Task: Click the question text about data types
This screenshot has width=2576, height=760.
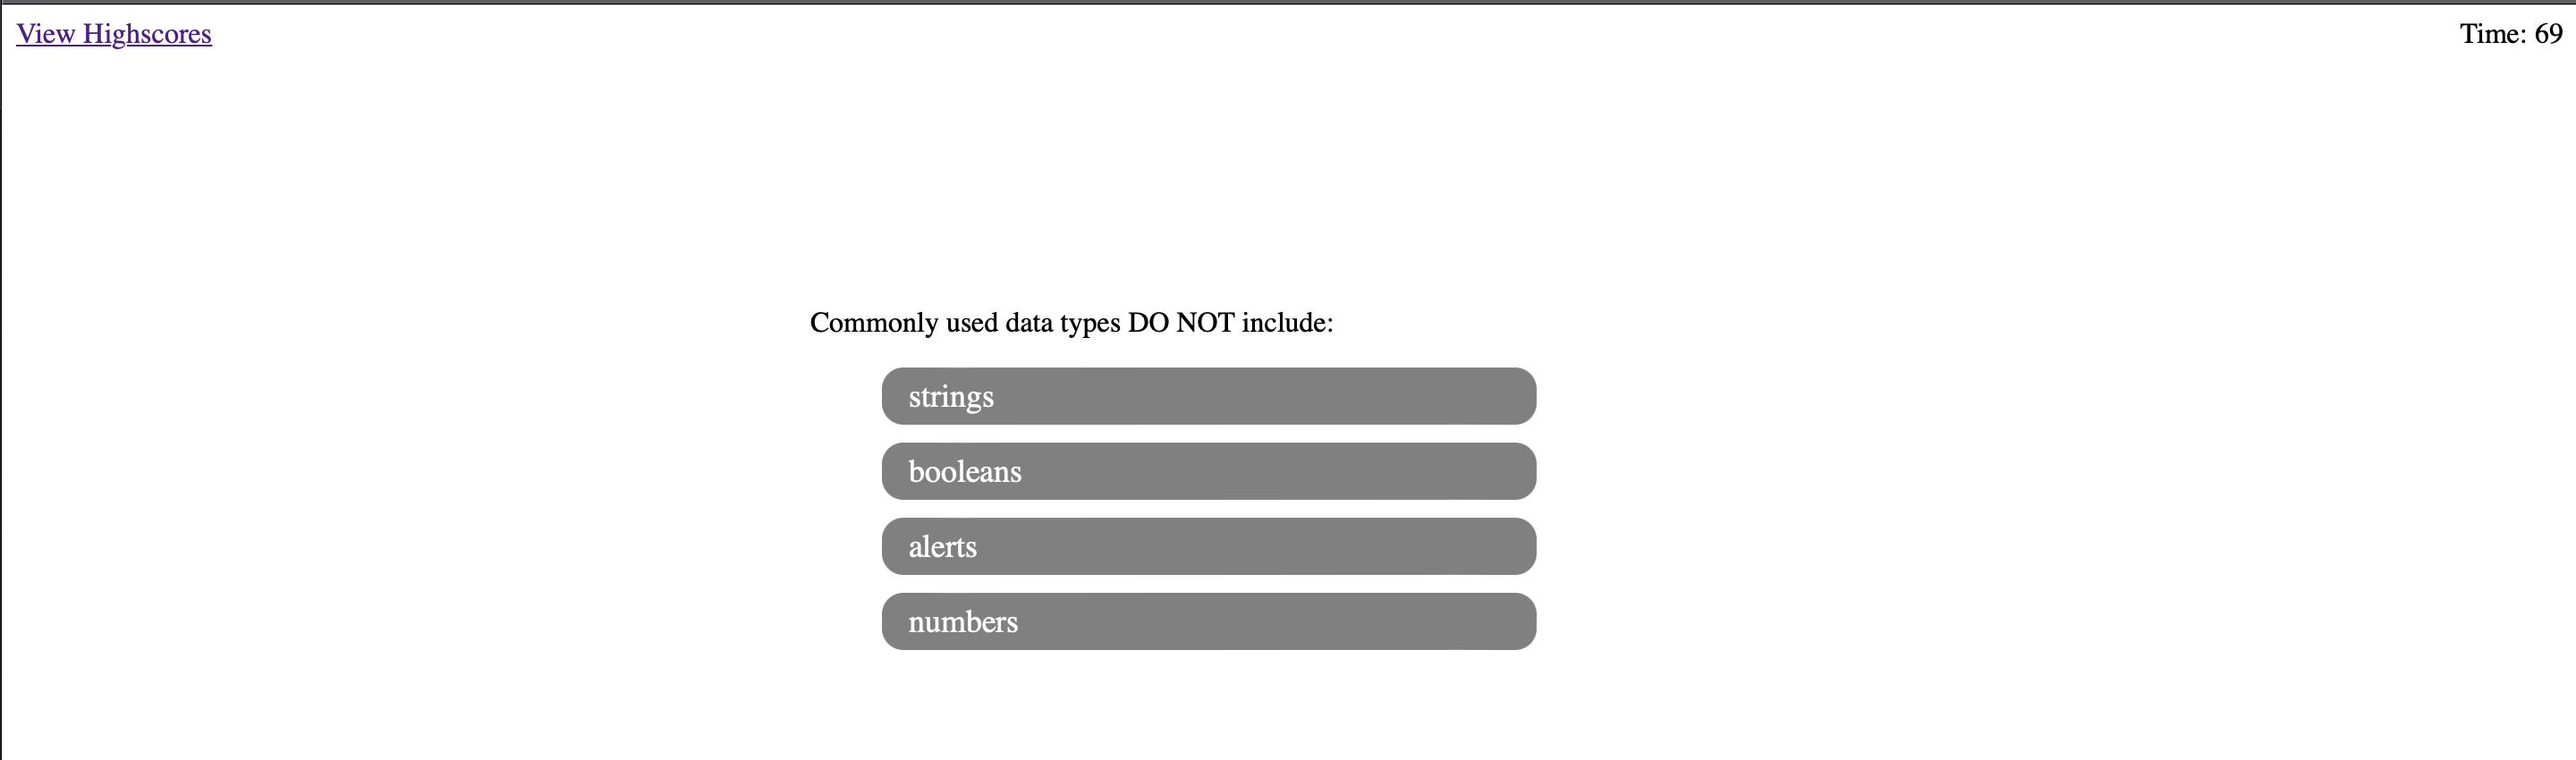Action: (1072, 323)
